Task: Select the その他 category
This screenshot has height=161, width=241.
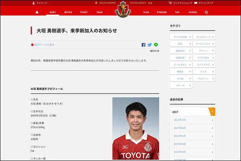Action: point(181,78)
